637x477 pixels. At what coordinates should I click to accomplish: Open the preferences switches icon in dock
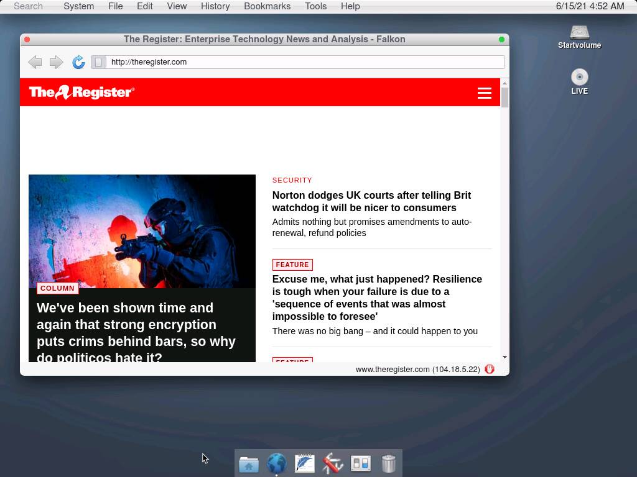(x=361, y=463)
